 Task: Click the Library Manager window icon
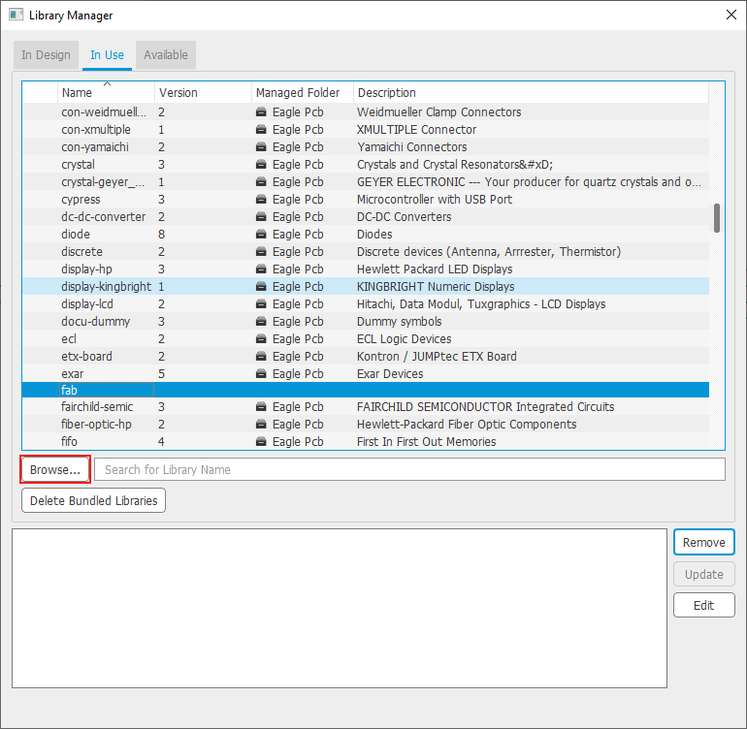[16, 15]
